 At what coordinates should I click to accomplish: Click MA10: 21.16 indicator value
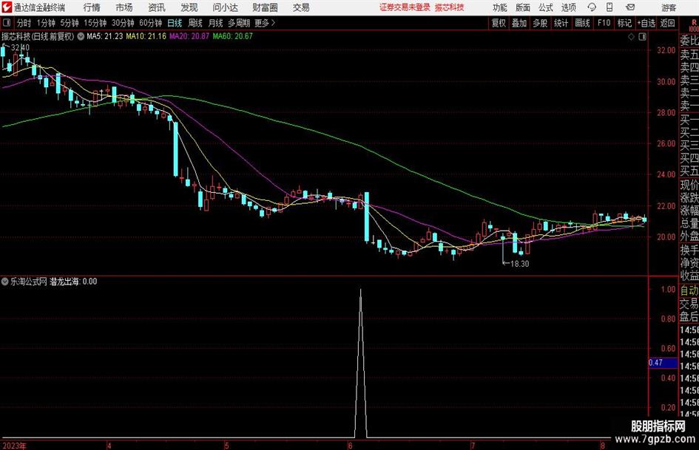click(x=146, y=36)
